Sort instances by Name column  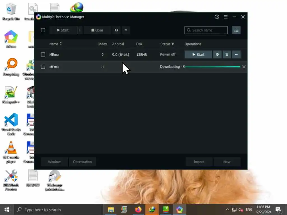[x=55, y=44]
